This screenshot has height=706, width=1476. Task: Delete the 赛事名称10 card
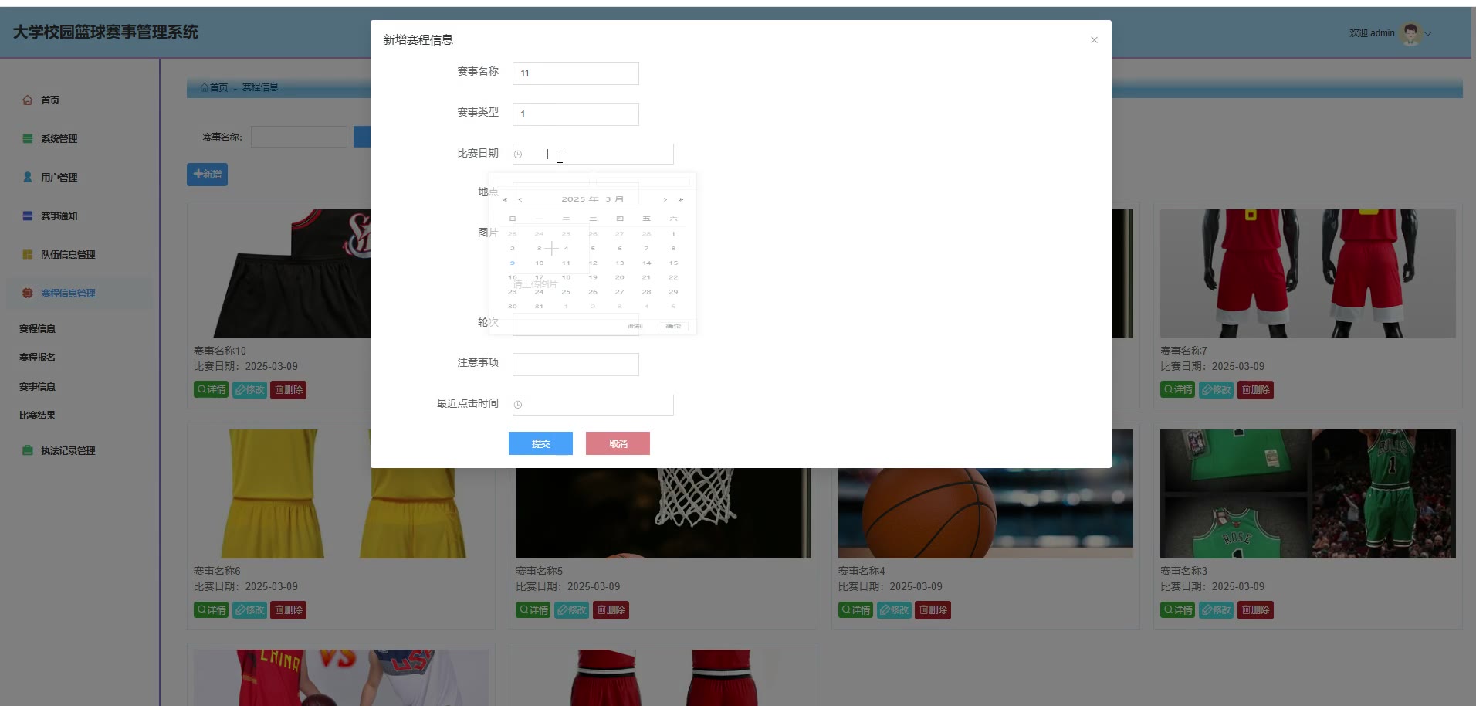click(288, 390)
